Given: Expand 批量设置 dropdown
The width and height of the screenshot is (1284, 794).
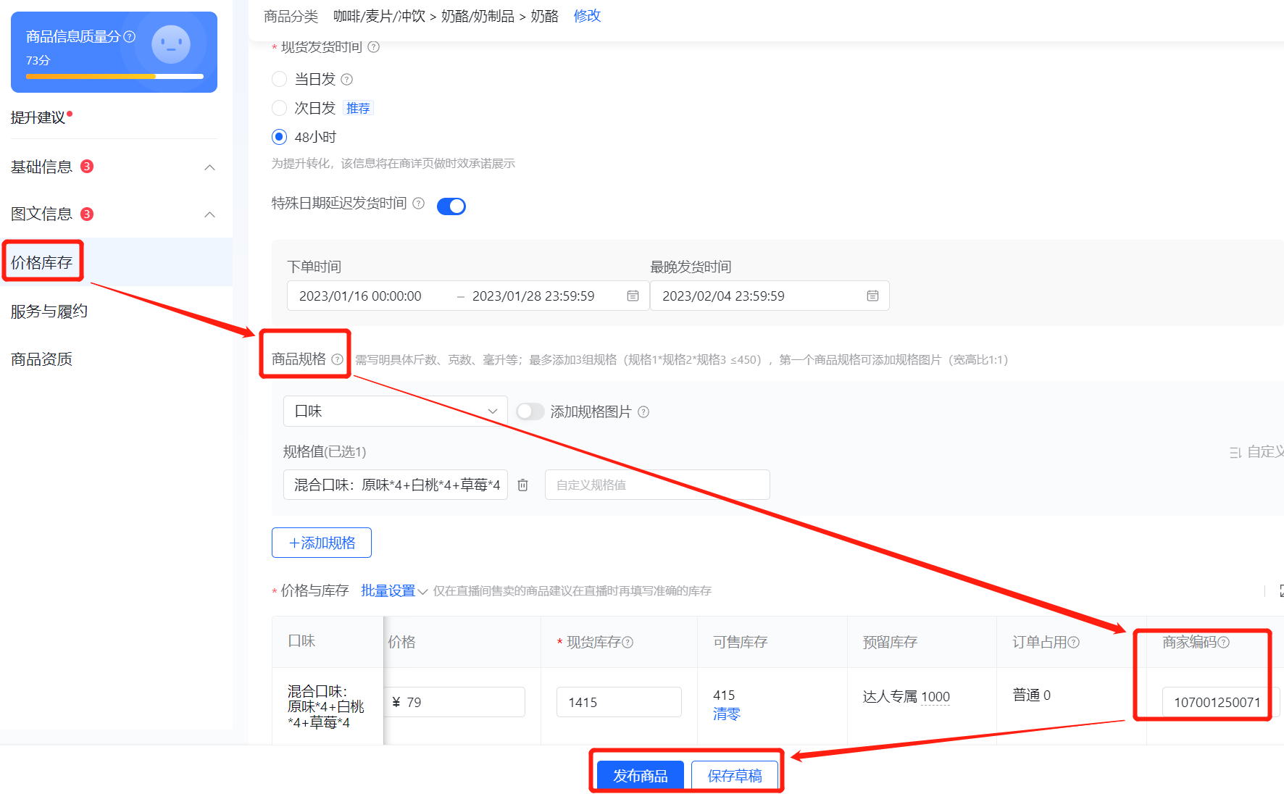Looking at the screenshot, I should click(394, 591).
